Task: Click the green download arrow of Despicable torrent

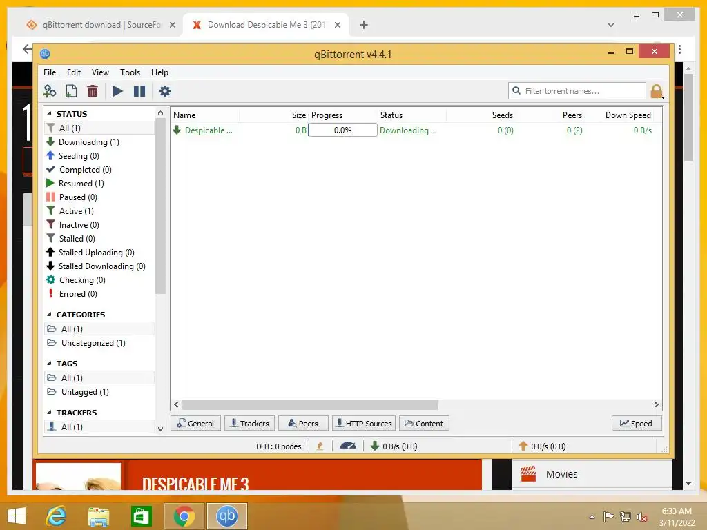Action: click(177, 130)
